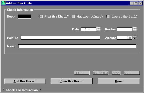Click the 02/26/2003 date stamp field
Screen dimensions: 144x93
click(101, 73)
